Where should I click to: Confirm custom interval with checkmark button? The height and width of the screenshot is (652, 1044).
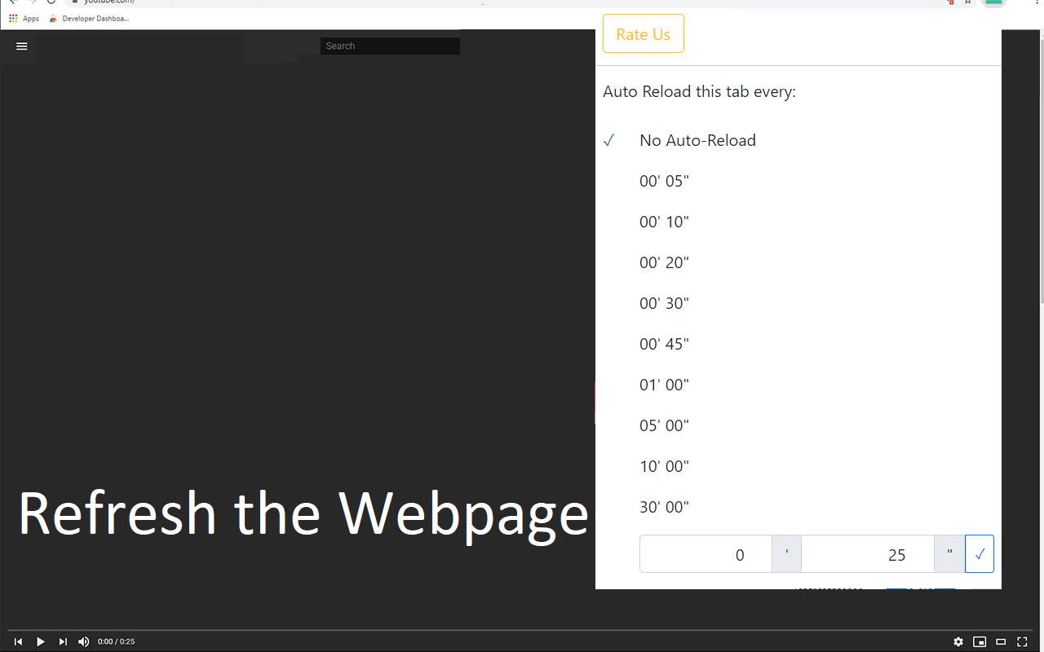click(980, 554)
